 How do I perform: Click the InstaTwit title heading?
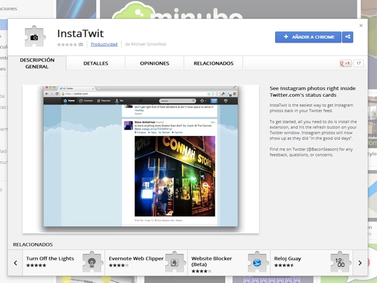[x=80, y=33]
